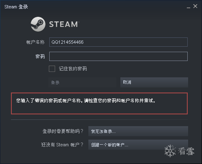The height and width of the screenshot is (164, 202).
Task: Click the STEAM wordmark text
Action: [x=64, y=24]
